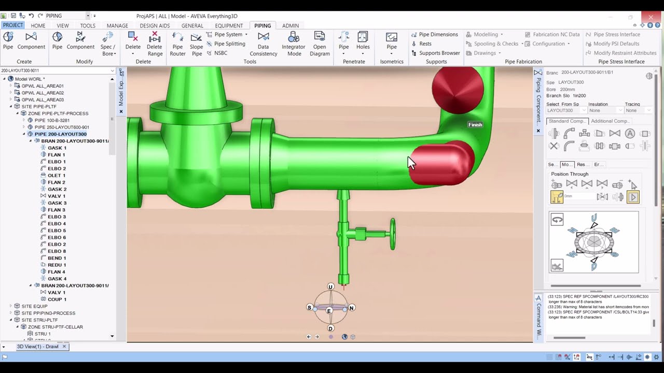The height and width of the screenshot is (373, 664).
Task: Expand the SITE EQUIP tree node
Action: click(x=10, y=306)
